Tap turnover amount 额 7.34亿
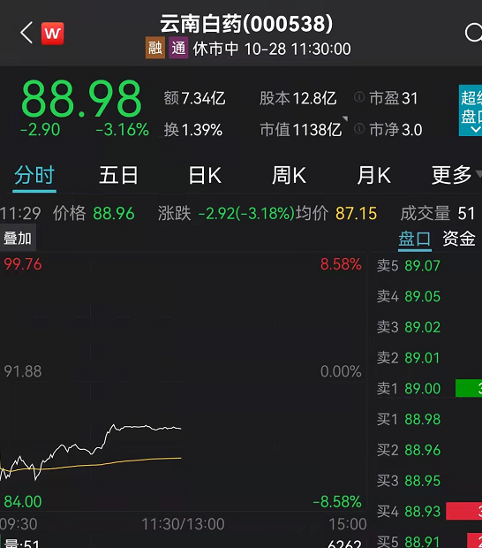 194,98
